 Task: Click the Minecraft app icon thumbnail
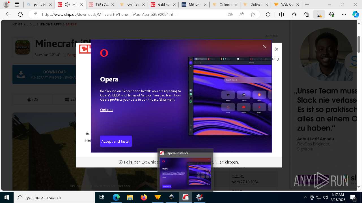tap(22, 47)
